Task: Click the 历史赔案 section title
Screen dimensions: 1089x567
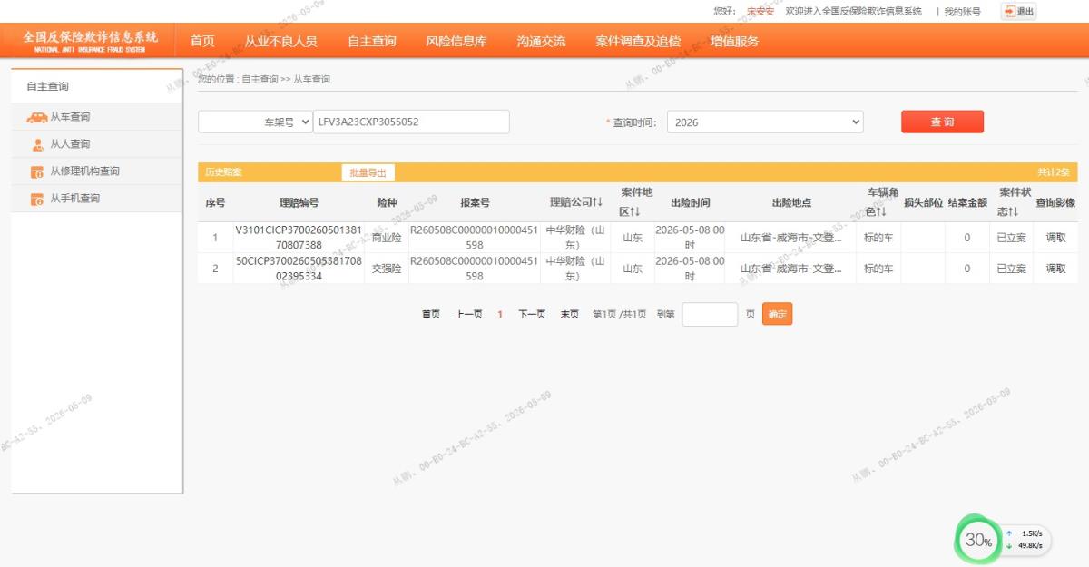Action: [x=224, y=172]
